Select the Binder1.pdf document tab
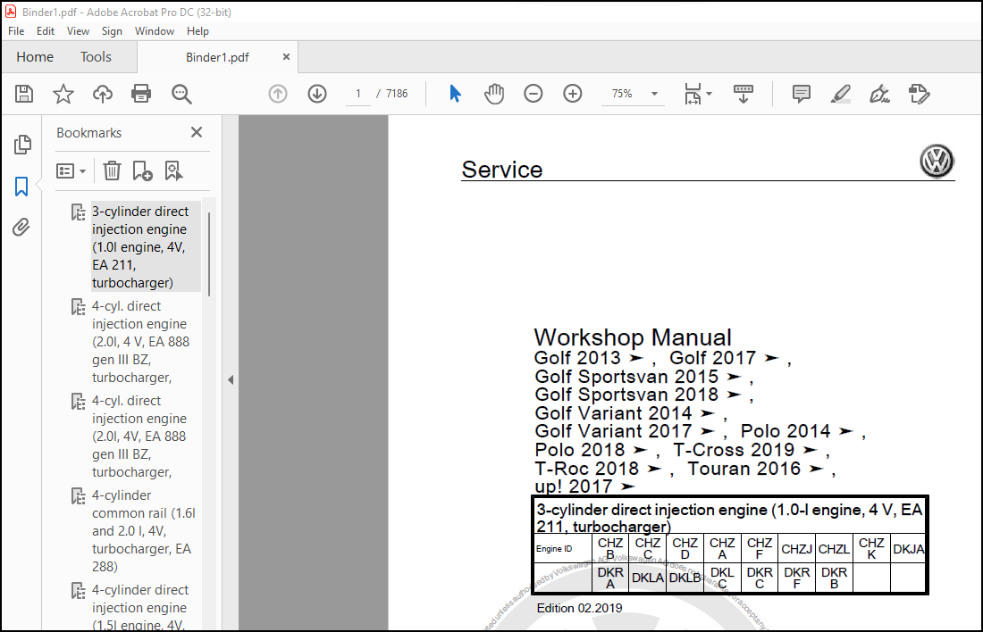This screenshot has width=983, height=632. coord(217,58)
